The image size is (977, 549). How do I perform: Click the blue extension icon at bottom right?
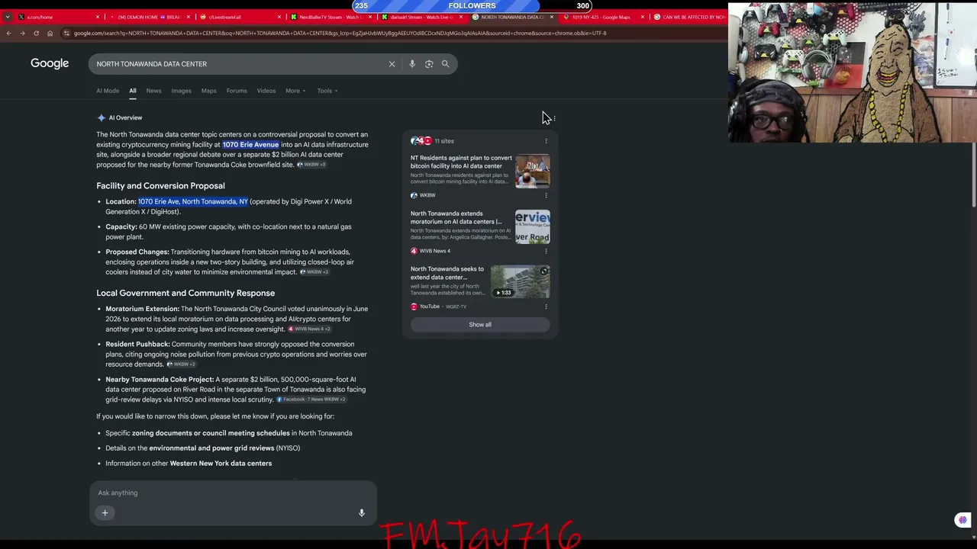[x=962, y=520]
